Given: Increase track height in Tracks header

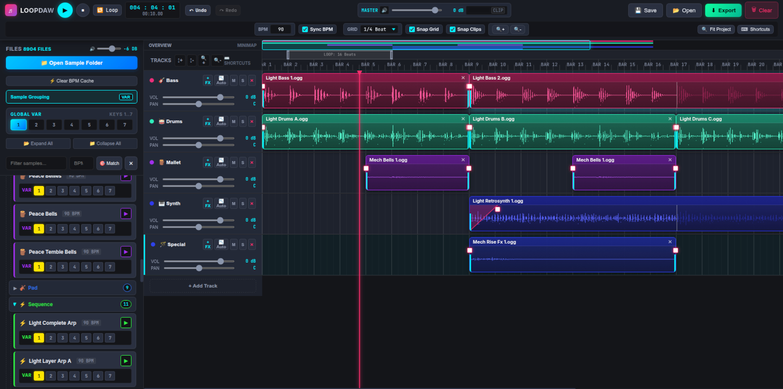Looking at the screenshot, I should click(x=180, y=60).
